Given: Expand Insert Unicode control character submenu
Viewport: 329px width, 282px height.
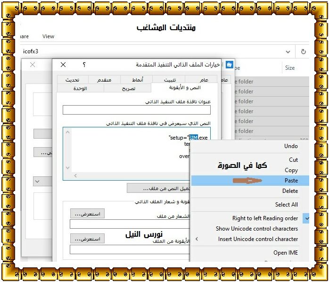Looking at the screenshot, I should 197,239.
